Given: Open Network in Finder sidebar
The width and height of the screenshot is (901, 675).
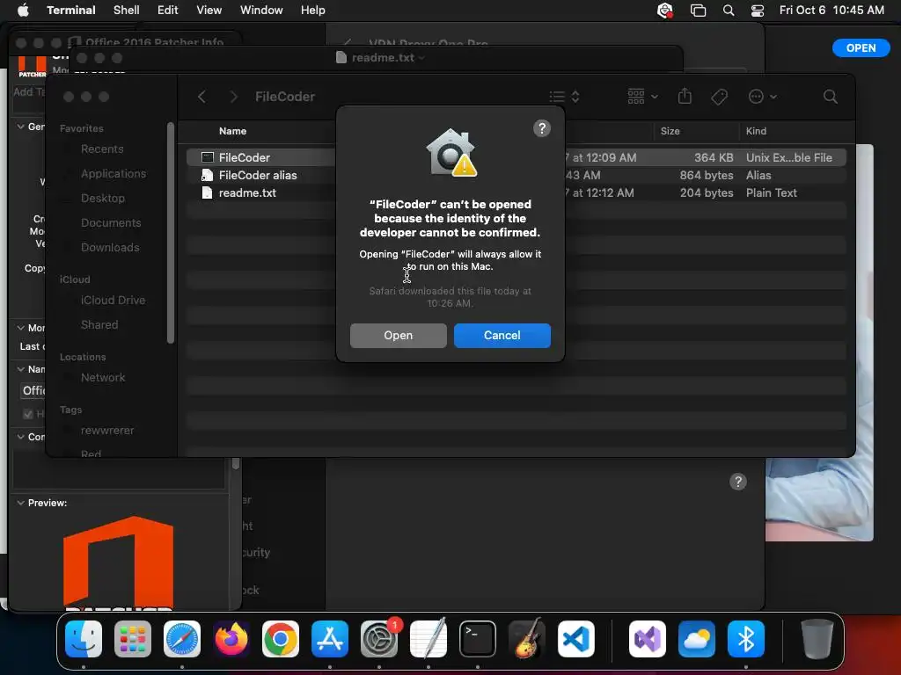Looking at the screenshot, I should [103, 378].
